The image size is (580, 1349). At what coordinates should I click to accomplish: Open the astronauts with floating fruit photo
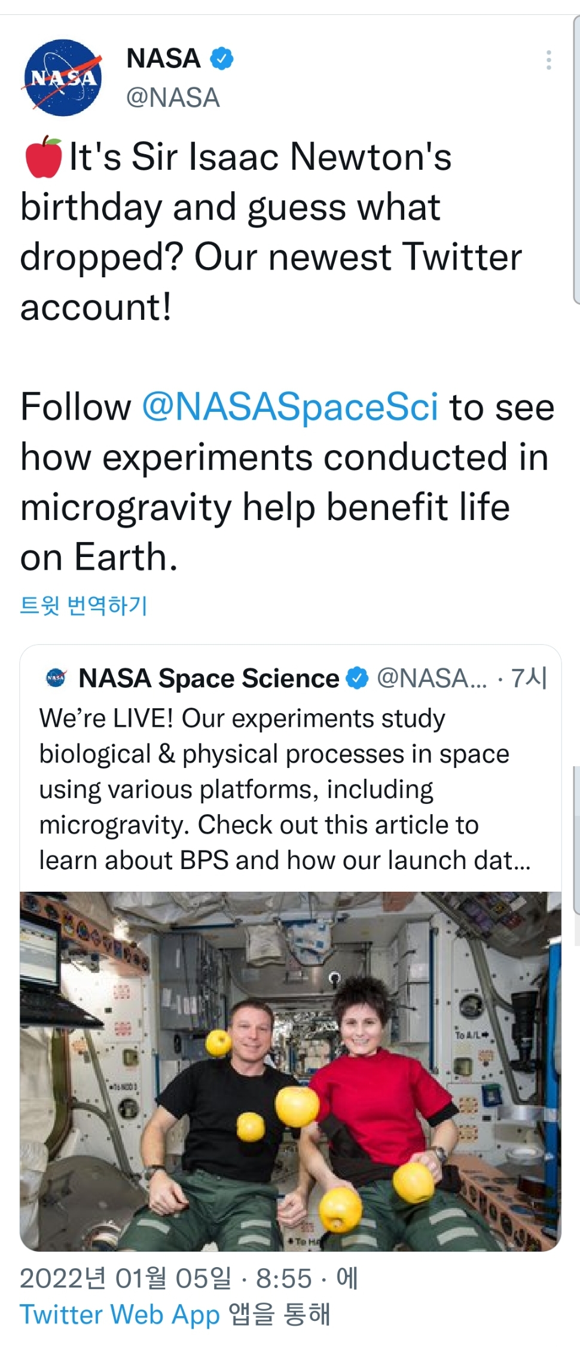290,1071
